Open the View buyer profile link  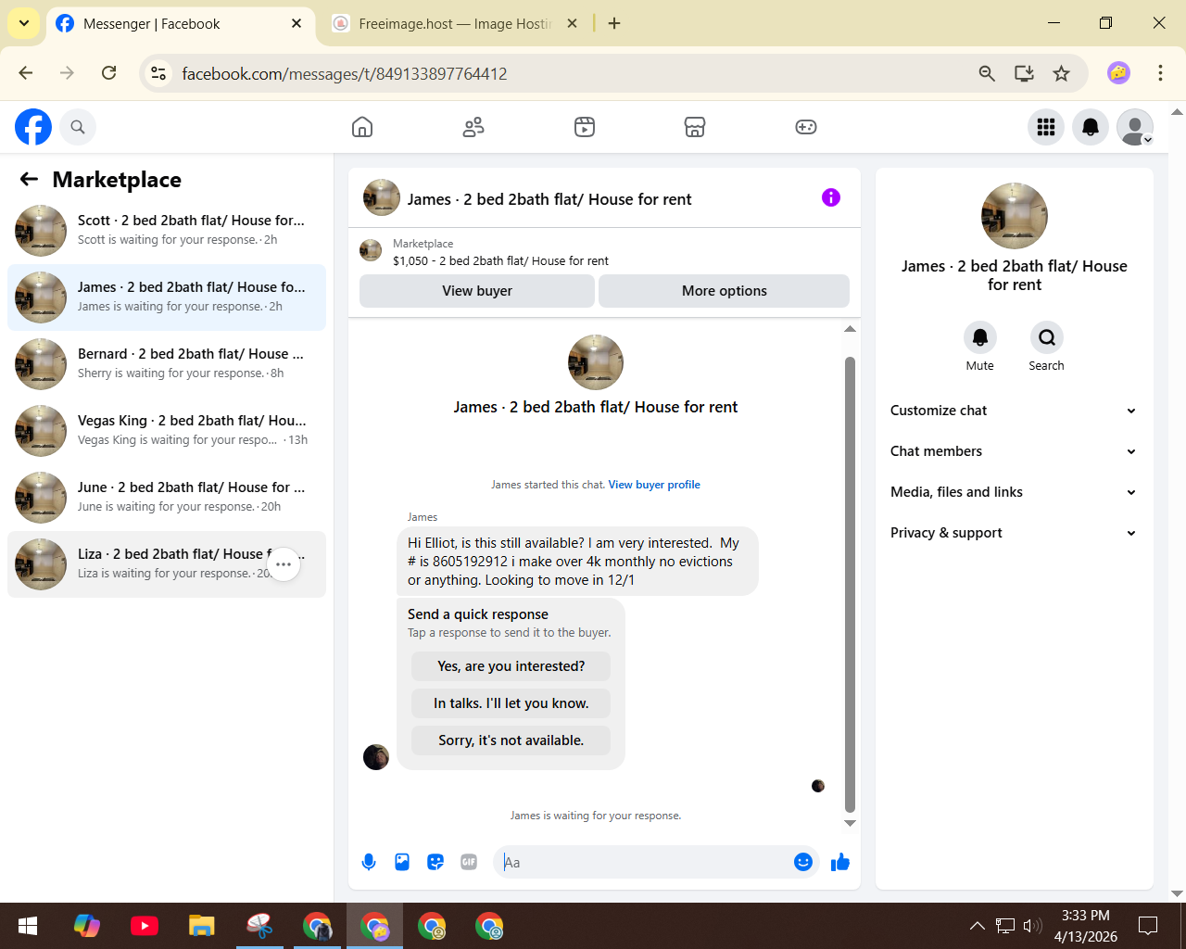(x=654, y=485)
